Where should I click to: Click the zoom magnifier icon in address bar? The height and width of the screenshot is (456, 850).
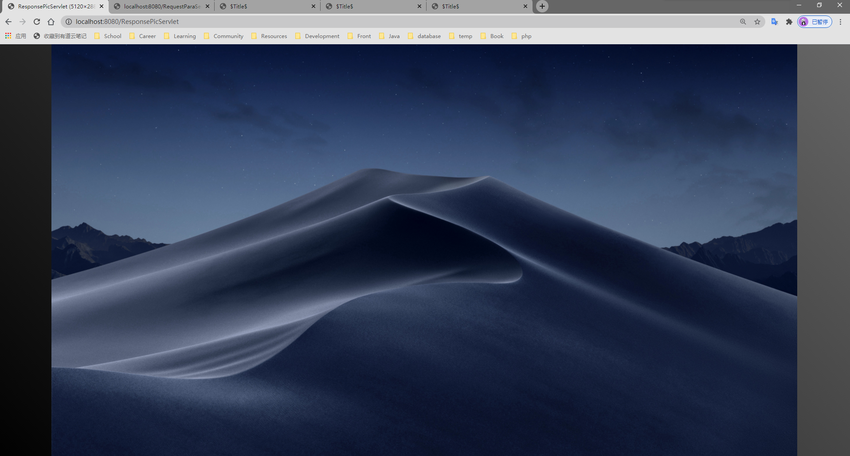(743, 22)
